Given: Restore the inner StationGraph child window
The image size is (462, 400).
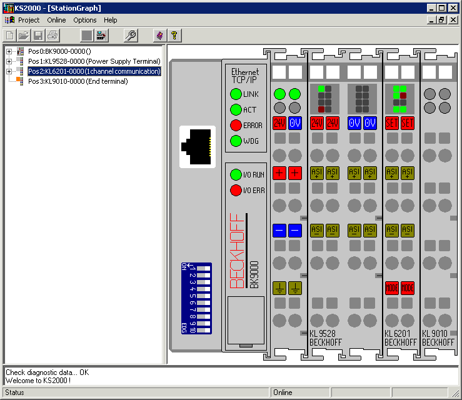Looking at the screenshot, I should (441, 20).
